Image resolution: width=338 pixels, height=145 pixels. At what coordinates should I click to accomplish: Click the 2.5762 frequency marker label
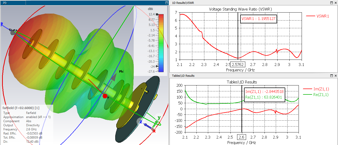[238, 64]
